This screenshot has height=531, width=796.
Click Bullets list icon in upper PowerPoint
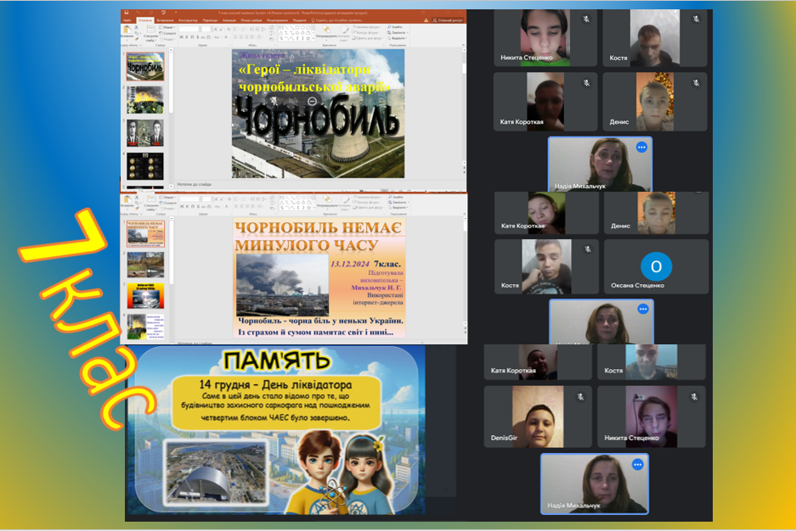[x=235, y=29]
